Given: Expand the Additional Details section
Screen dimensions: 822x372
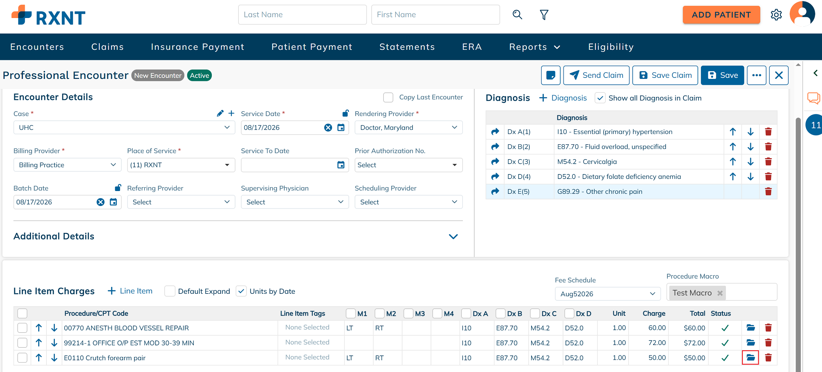Looking at the screenshot, I should 453,236.
